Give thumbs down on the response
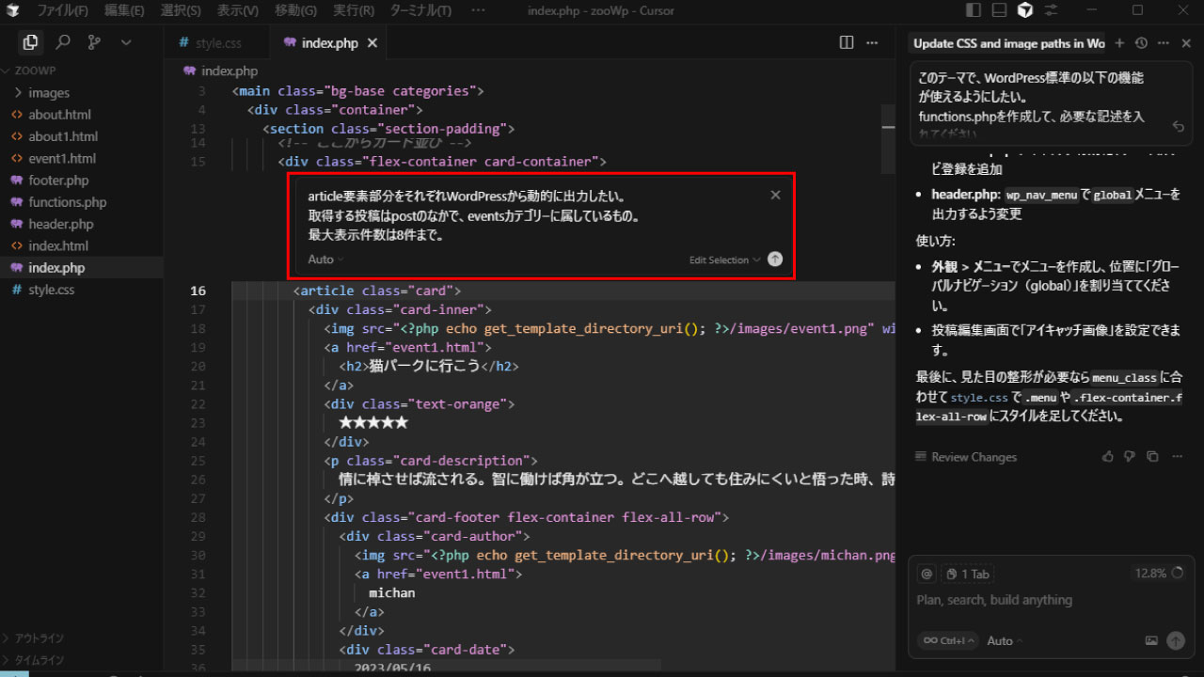Screen dimensions: 1204x677 coord(1130,456)
